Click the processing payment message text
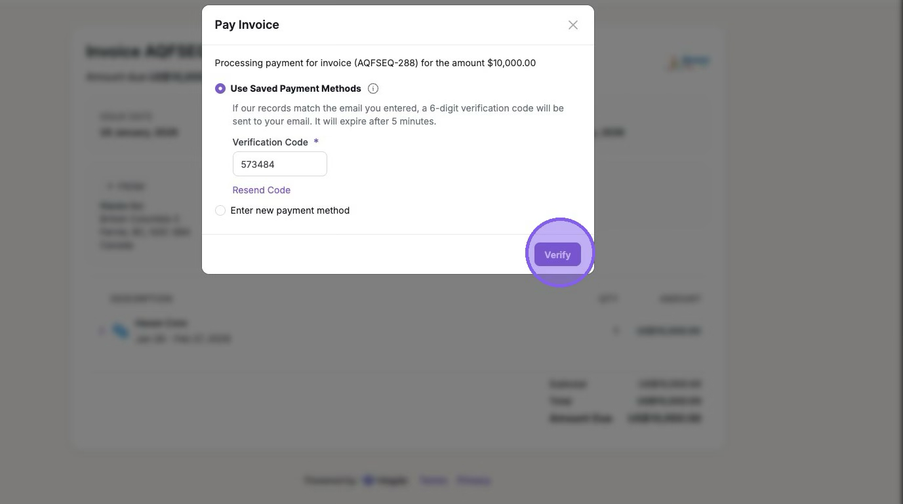 pyautogui.click(x=375, y=63)
